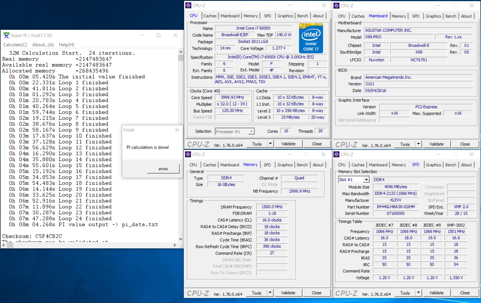Click the scroll-down arrow in the Super PI log
This screenshot has height=303, width=481.
click(181, 239)
